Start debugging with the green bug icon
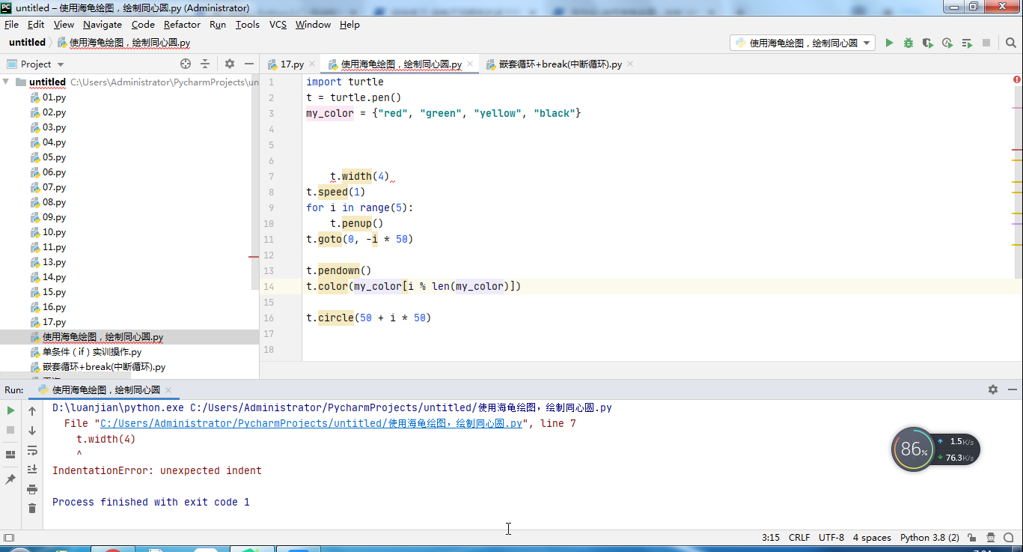This screenshot has height=552, width=1023. coord(909,43)
